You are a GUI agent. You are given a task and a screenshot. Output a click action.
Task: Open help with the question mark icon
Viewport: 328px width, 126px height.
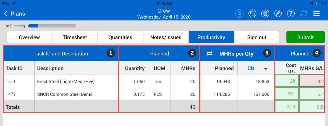click(291, 14)
